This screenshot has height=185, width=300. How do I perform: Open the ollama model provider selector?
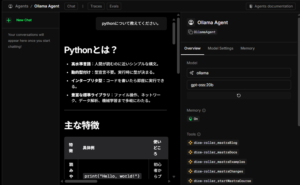tap(239, 73)
